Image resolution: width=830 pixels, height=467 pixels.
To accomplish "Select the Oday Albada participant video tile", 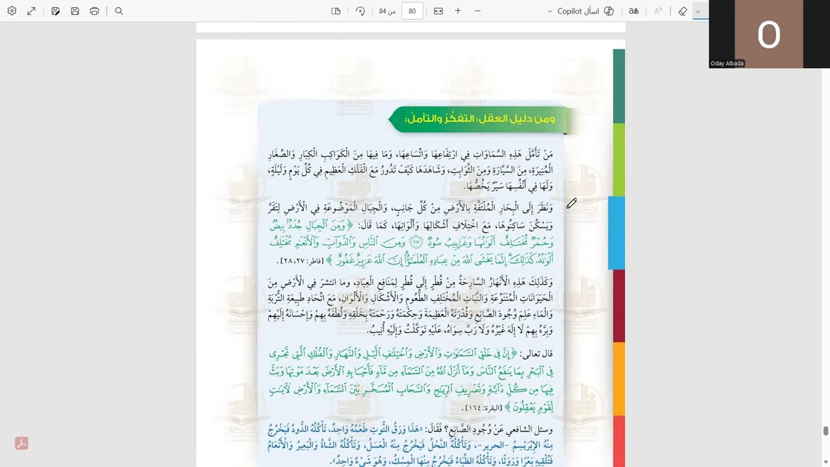I will point(769,34).
